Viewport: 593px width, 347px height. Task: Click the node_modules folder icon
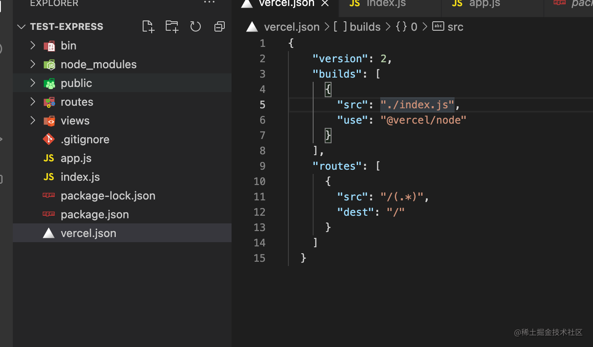[49, 64]
